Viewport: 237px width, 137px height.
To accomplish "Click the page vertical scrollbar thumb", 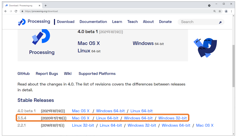I will point(233,66).
